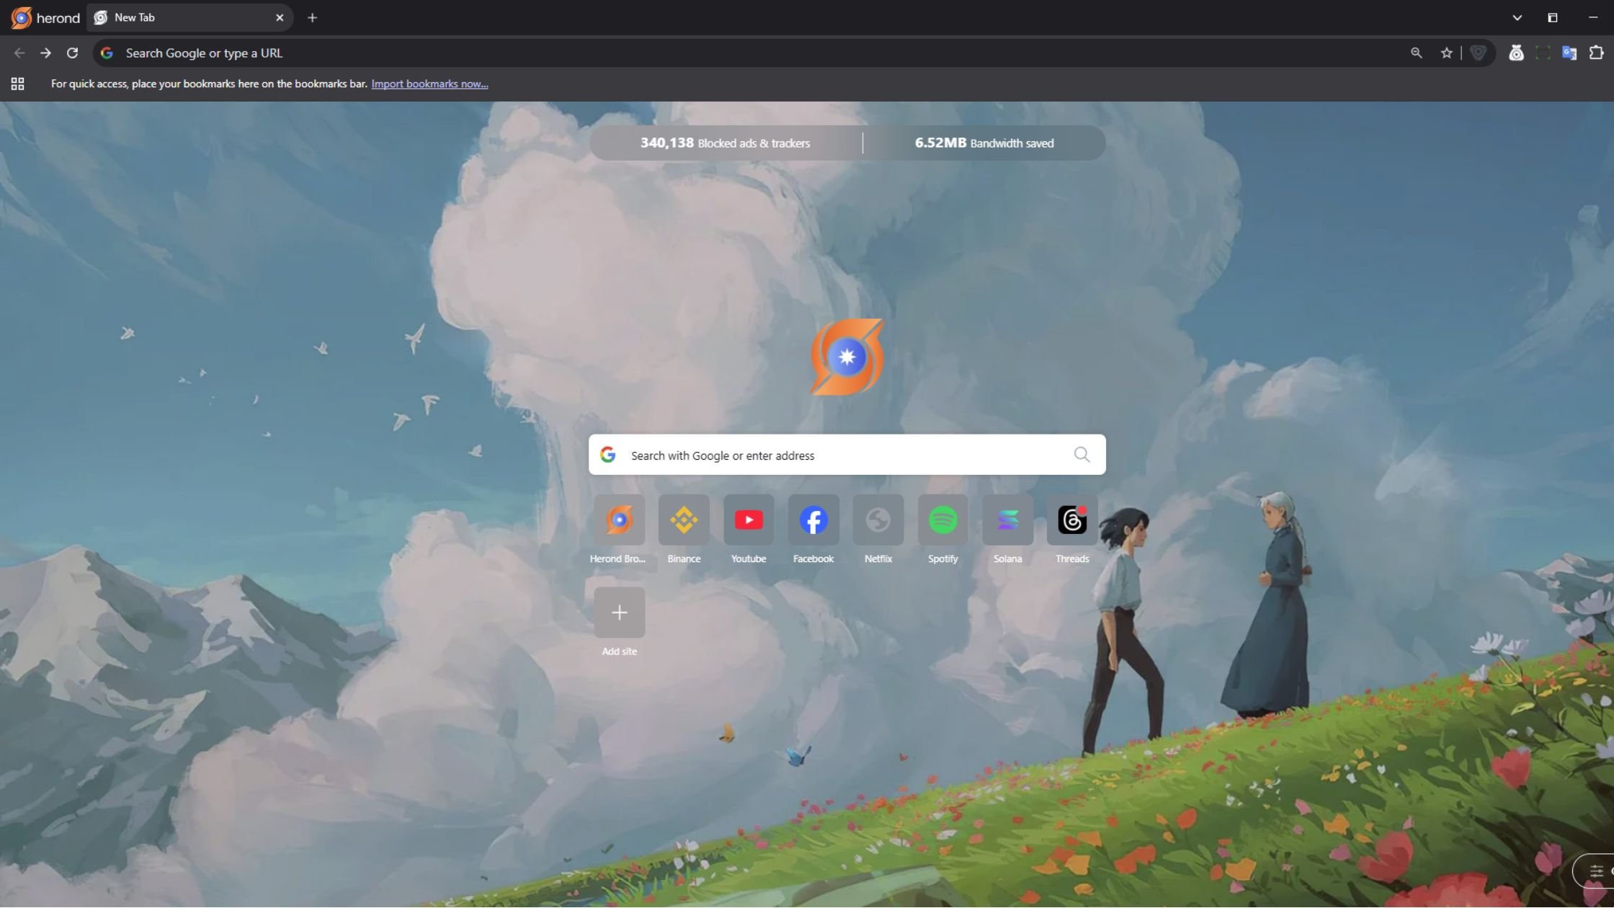1614x908 pixels.
Task: Go forward with the forward arrow
Action: (45, 53)
